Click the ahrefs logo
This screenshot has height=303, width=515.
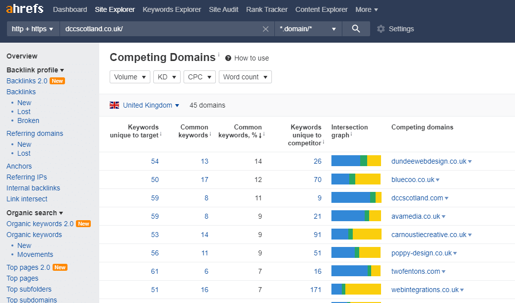[25, 8]
